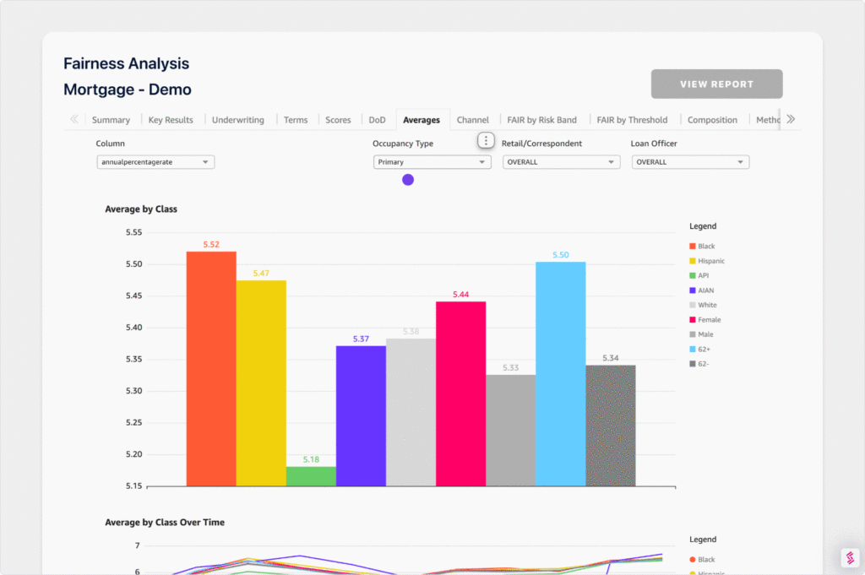The height and width of the screenshot is (575, 865).
Task: Click the light blue 62+ bar labeled 5.50
Action: (561, 373)
